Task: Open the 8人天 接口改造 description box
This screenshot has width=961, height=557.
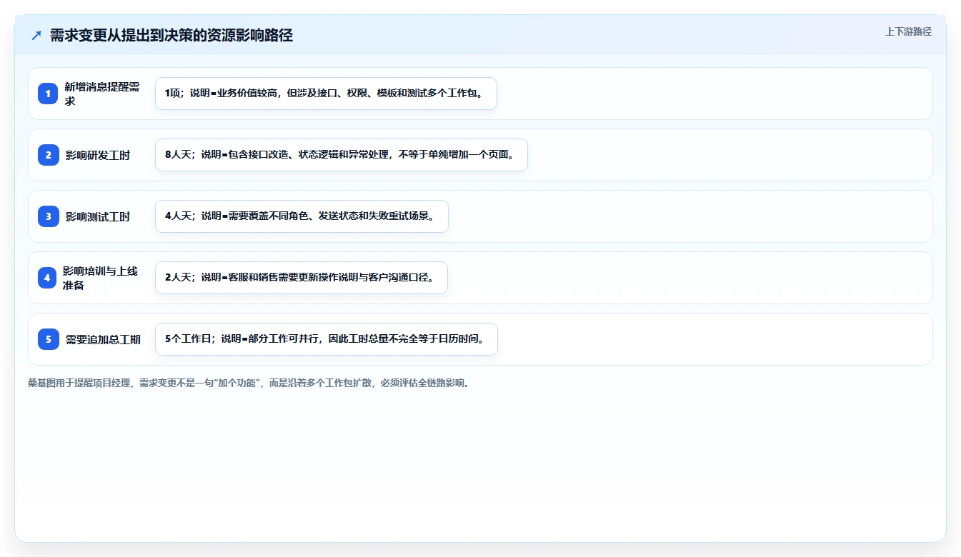Action: (x=341, y=155)
